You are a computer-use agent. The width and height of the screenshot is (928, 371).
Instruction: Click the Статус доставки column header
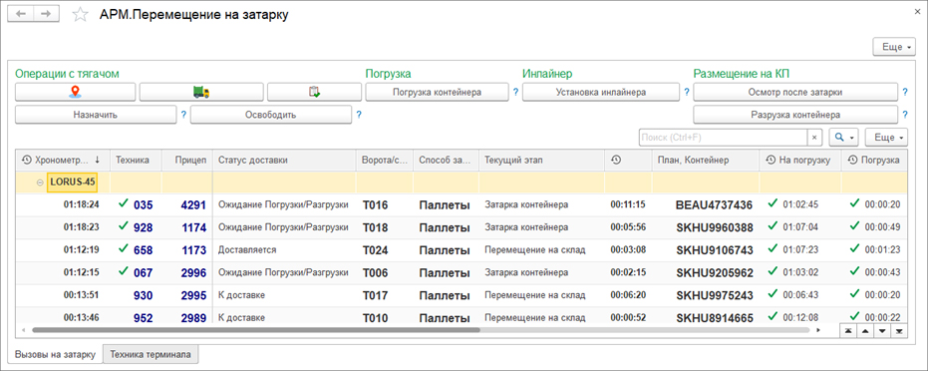coord(284,160)
